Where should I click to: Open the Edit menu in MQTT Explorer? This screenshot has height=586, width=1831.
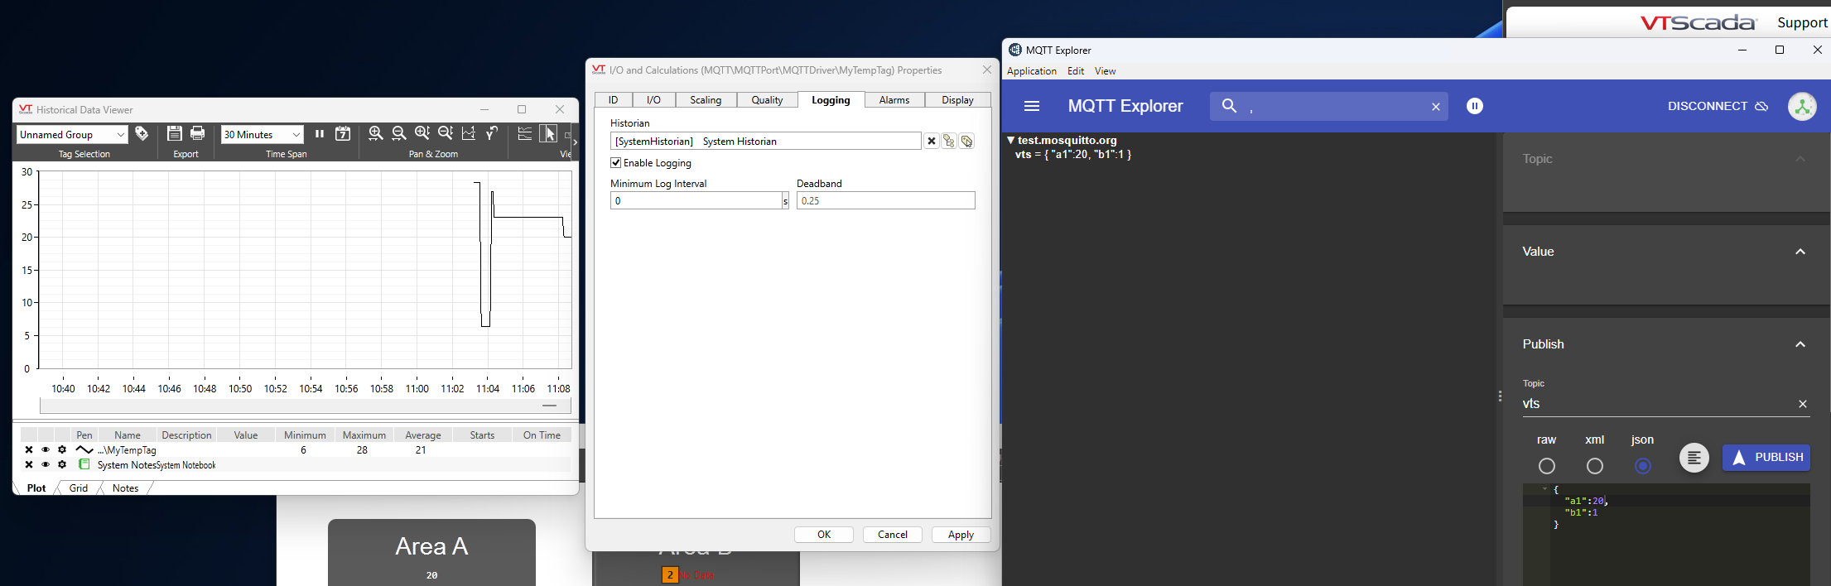coord(1075,71)
